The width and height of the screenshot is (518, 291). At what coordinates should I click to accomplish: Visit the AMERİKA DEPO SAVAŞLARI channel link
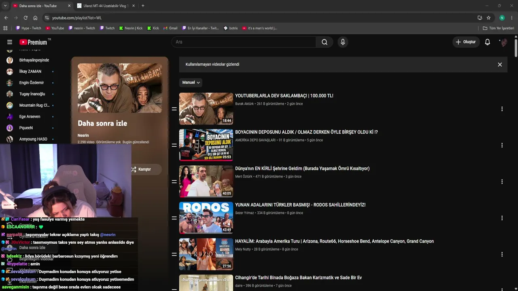click(x=255, y=140)
